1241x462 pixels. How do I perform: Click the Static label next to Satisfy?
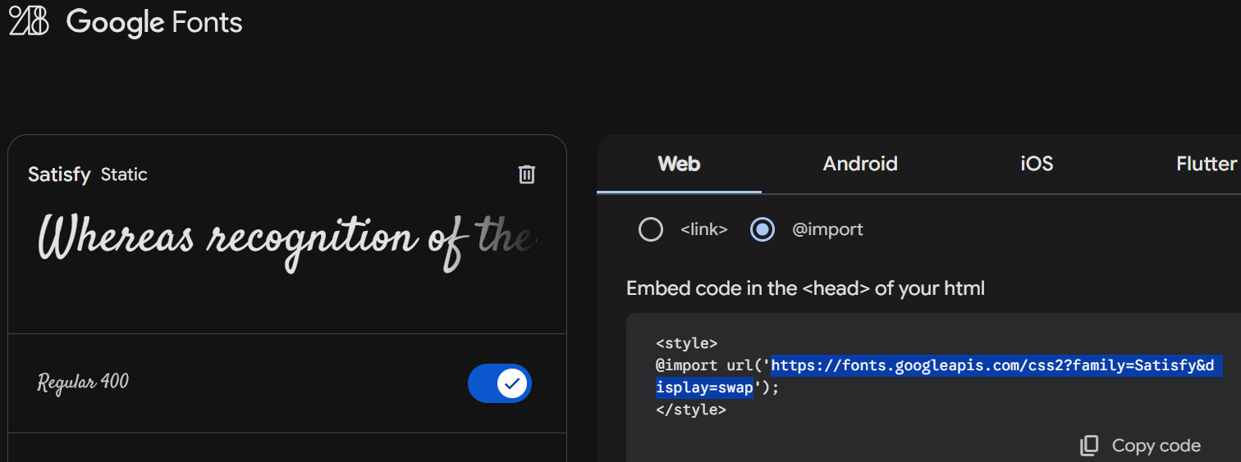(x=124, y=174)
